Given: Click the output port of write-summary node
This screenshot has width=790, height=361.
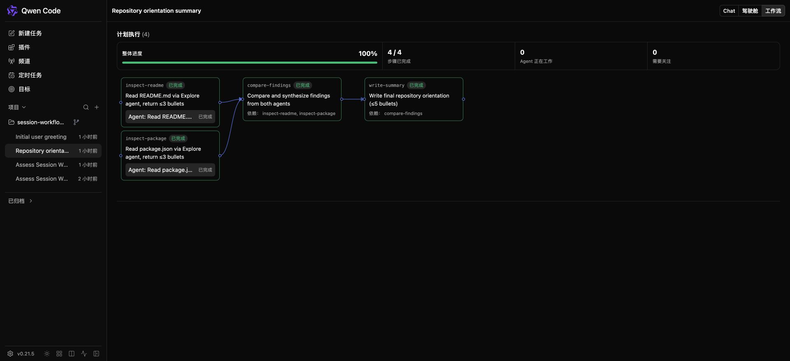Looking at the screenshot, I should click(x=463, y=99).
